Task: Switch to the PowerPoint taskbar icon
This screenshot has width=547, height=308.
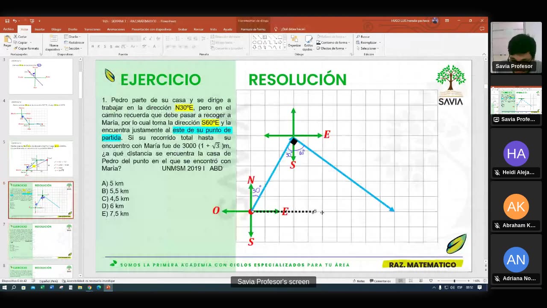Action: 108,287
